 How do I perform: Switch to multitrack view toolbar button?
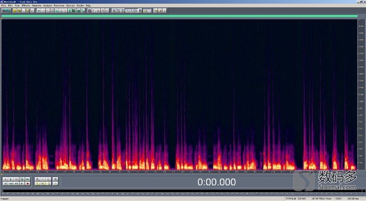(6, 11)
